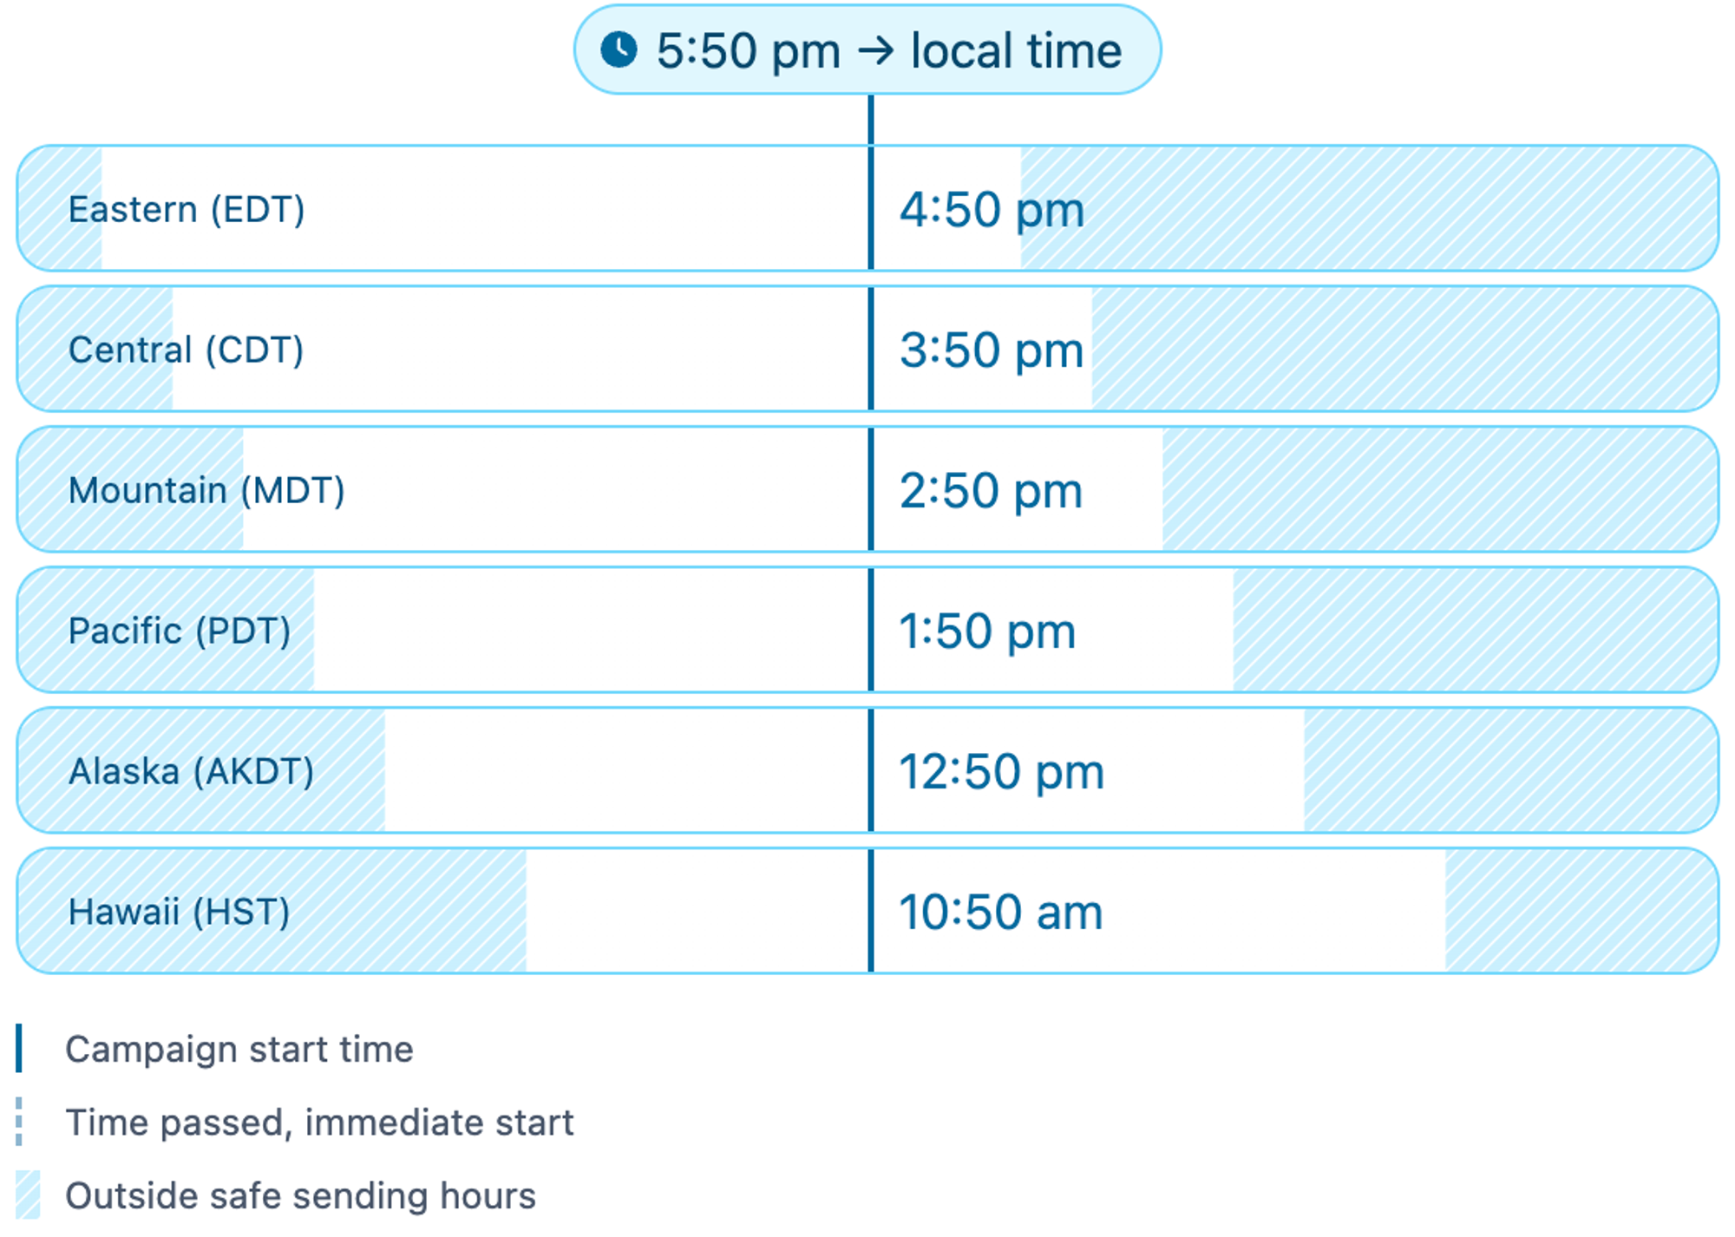Click the 3:50 pm Central time

click(x=992, y=350)
